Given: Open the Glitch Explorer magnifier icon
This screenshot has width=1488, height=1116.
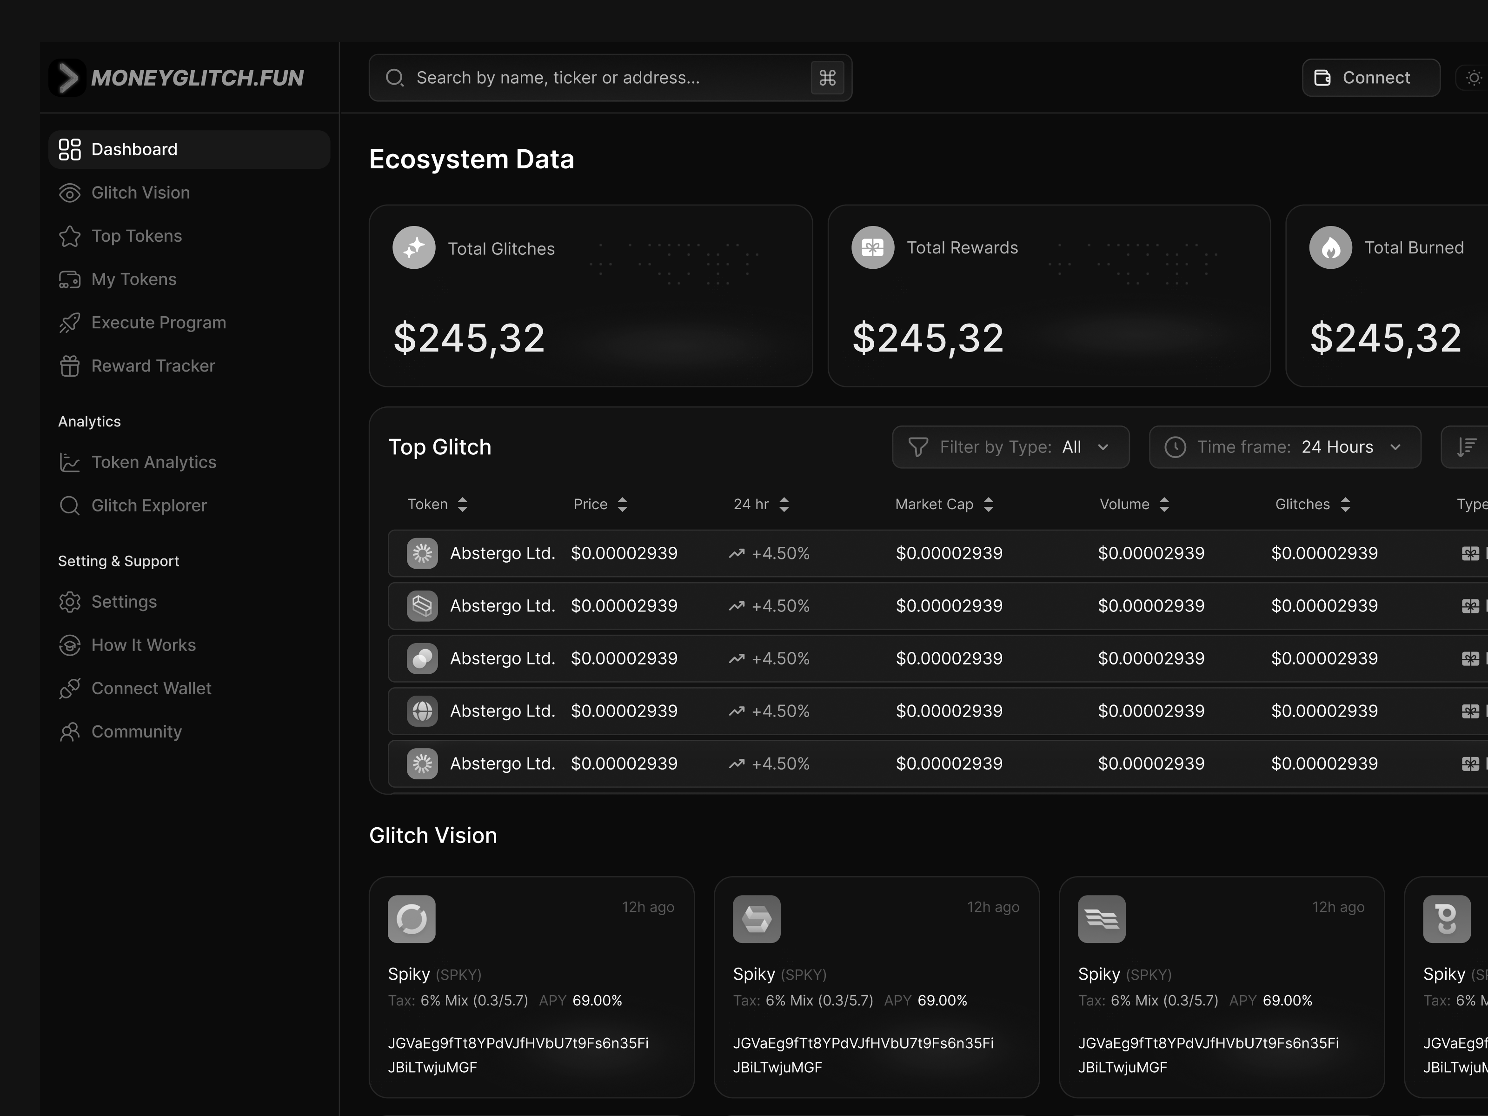Looking at the screenshot, I should pos(70,505).
